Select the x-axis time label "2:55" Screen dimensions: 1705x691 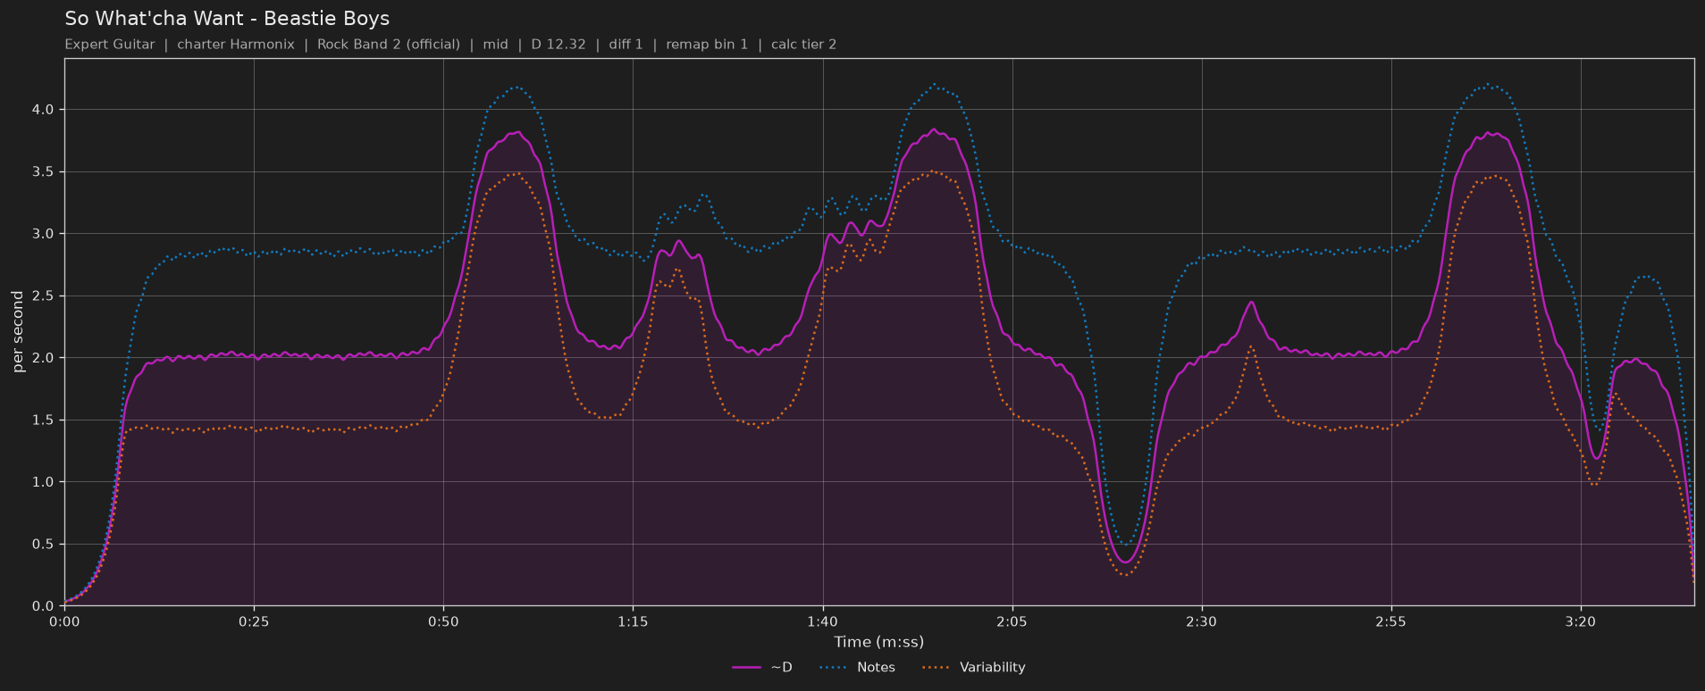tap(1390, 622)
